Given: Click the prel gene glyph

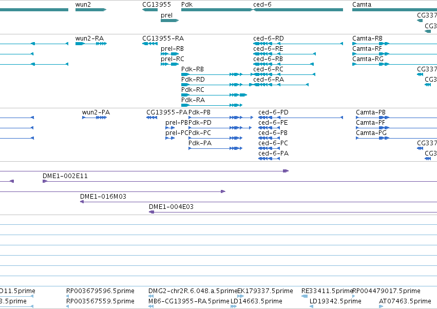Looking at the screenshot, I should tap(170, 21).
